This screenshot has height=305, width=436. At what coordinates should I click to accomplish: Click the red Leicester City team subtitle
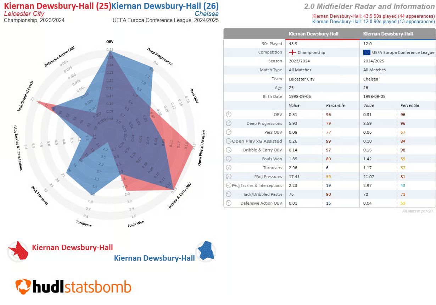(x=24, y=14)
